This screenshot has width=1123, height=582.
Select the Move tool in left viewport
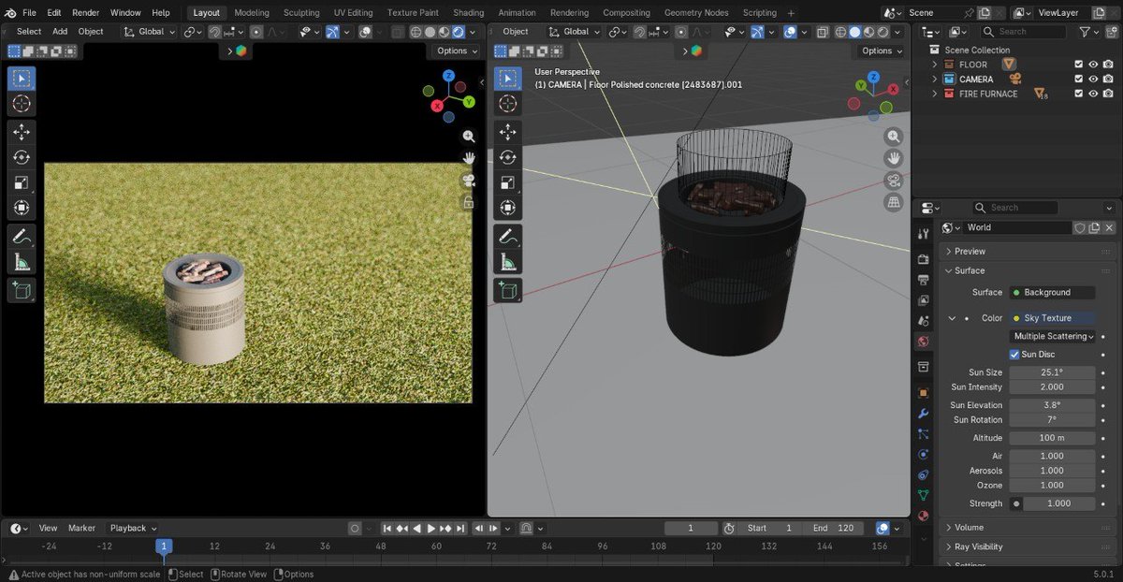pyautogui.click(x=22, y=132)
